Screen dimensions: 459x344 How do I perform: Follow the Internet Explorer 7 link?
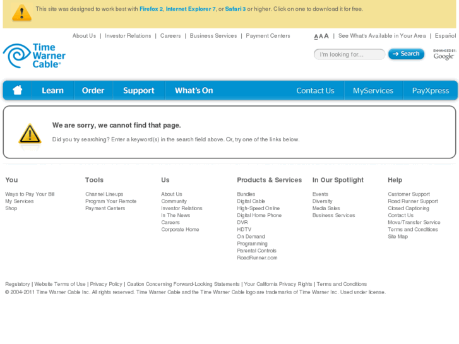click(191, 9)
